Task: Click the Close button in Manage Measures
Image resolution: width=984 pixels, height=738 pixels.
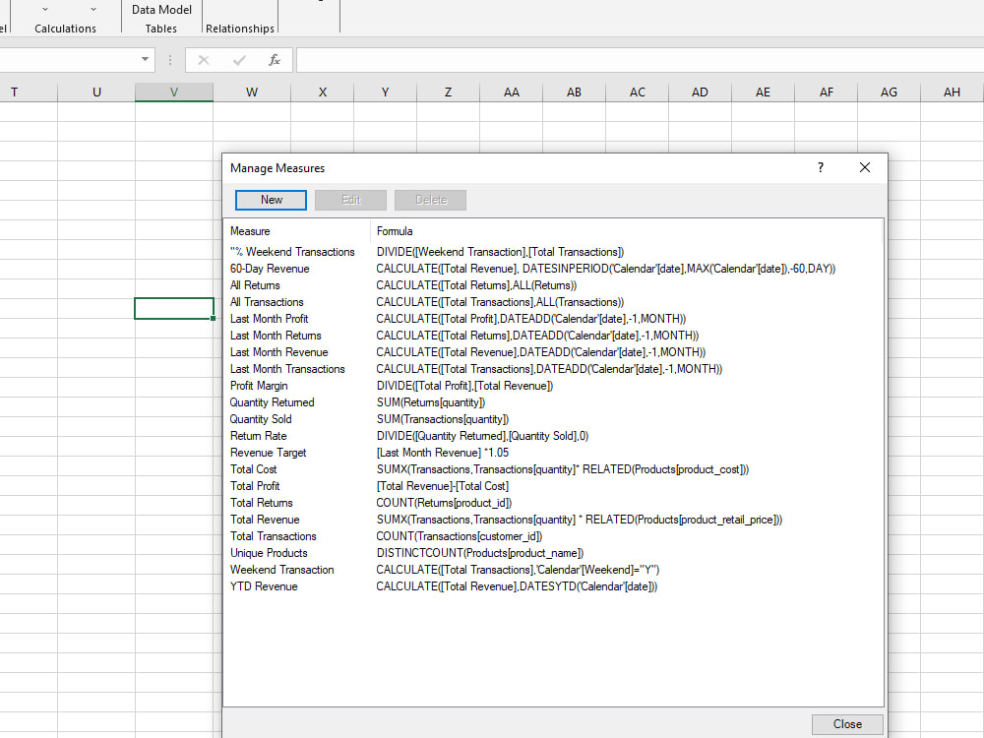Action: click(x=847, y=723)
